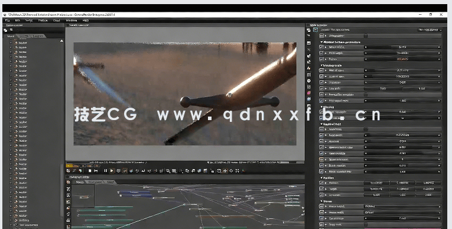
Task: Click the square stop render icon
Action: click(x=90, y=171)
